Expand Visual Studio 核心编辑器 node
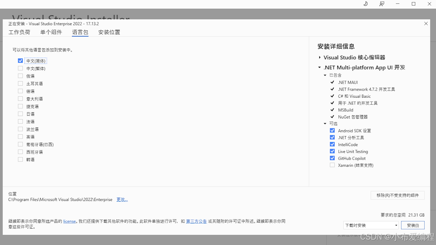 pyautogui.click(x=320, y=57)
